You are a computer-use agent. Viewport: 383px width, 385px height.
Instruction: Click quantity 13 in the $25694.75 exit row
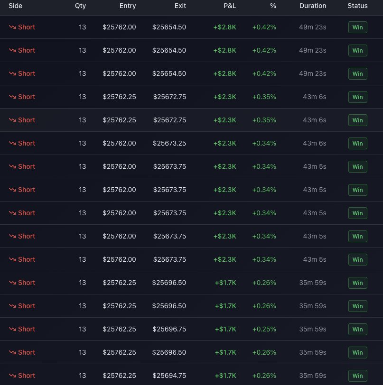pos(83,376)
